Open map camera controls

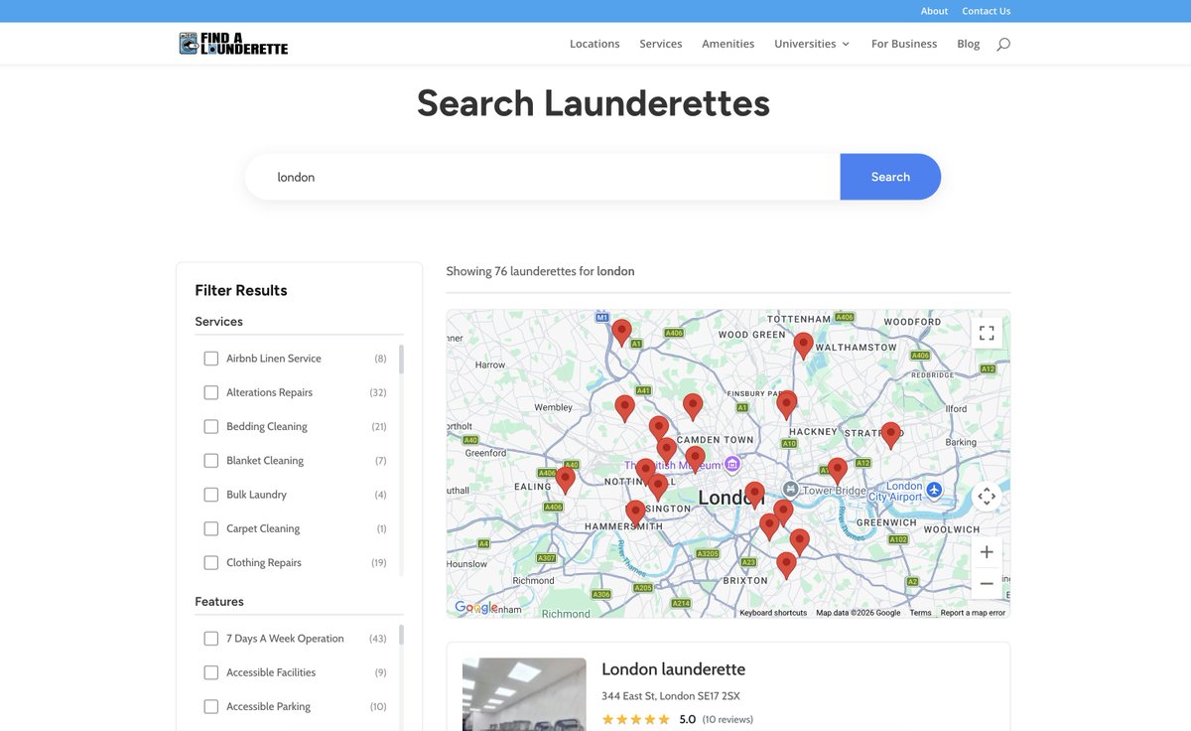coord(987,497)
